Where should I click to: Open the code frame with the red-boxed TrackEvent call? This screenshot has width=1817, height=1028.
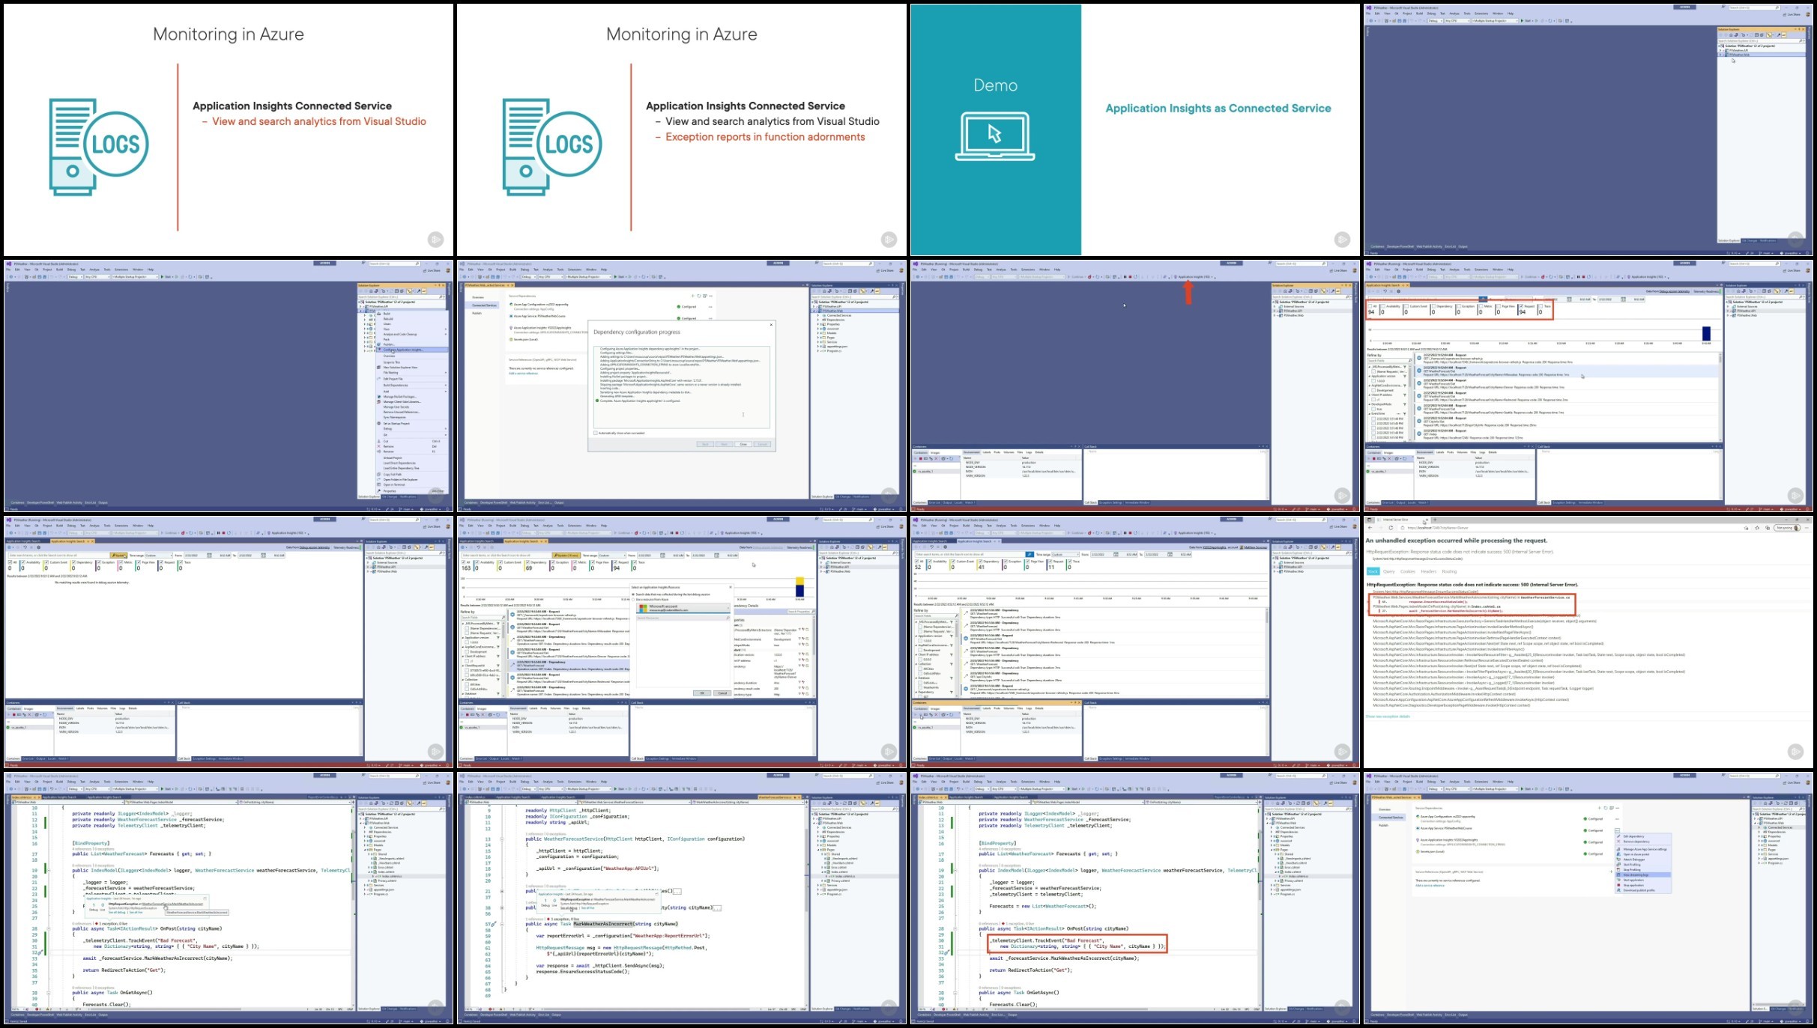click(x=1134, y=898)
